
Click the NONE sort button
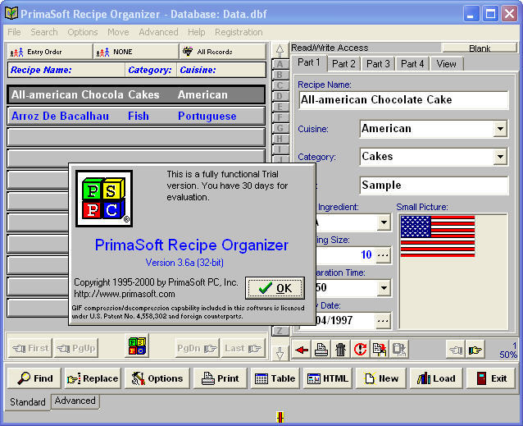point(136,52)
